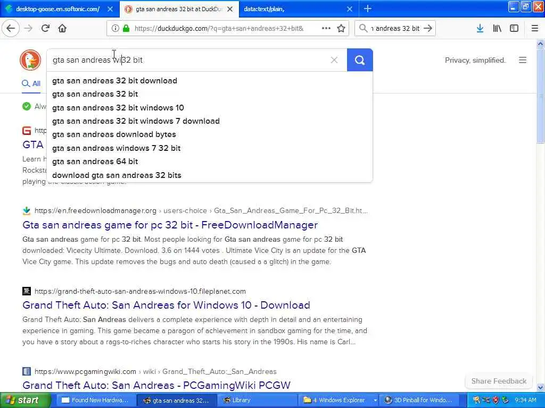
Task: Open the Downloads panel arrow icon
Action: [480, 28]
